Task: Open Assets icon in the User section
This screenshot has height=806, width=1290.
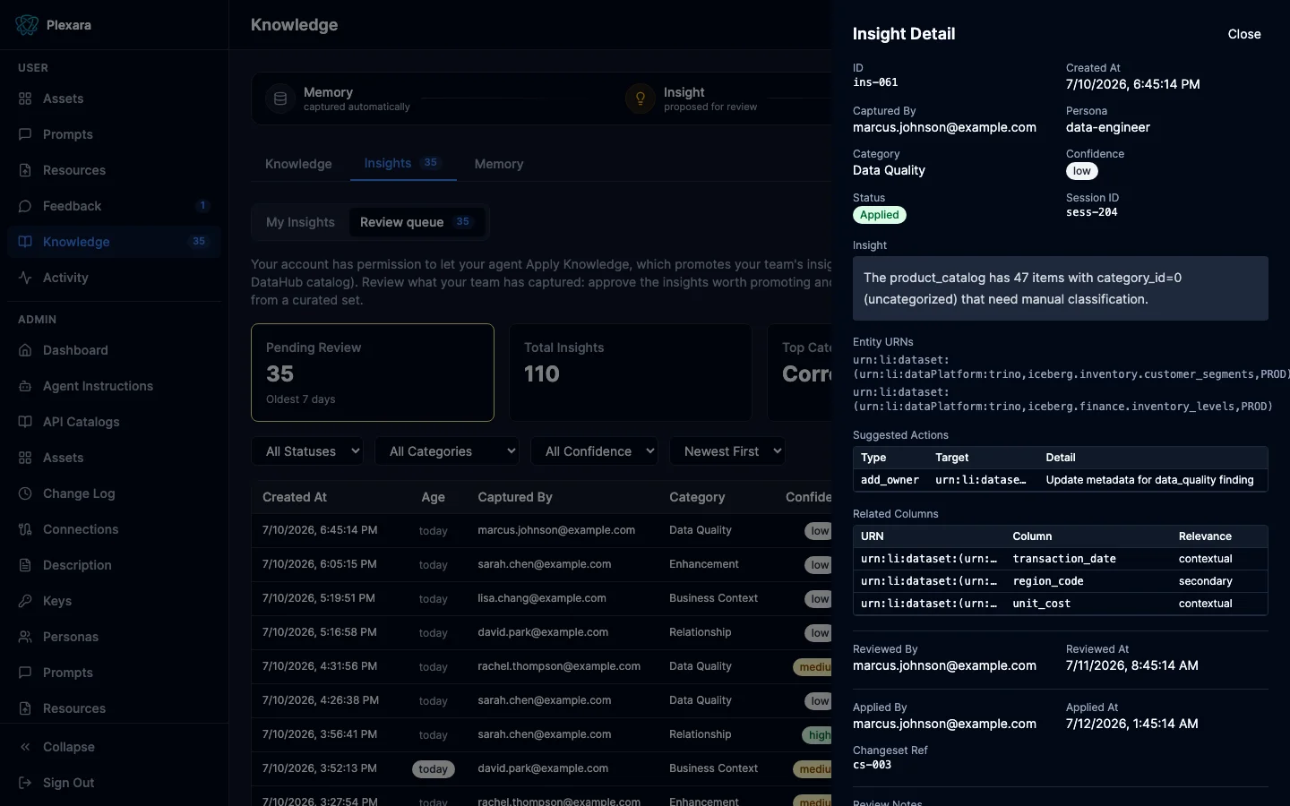Action: 25,99
